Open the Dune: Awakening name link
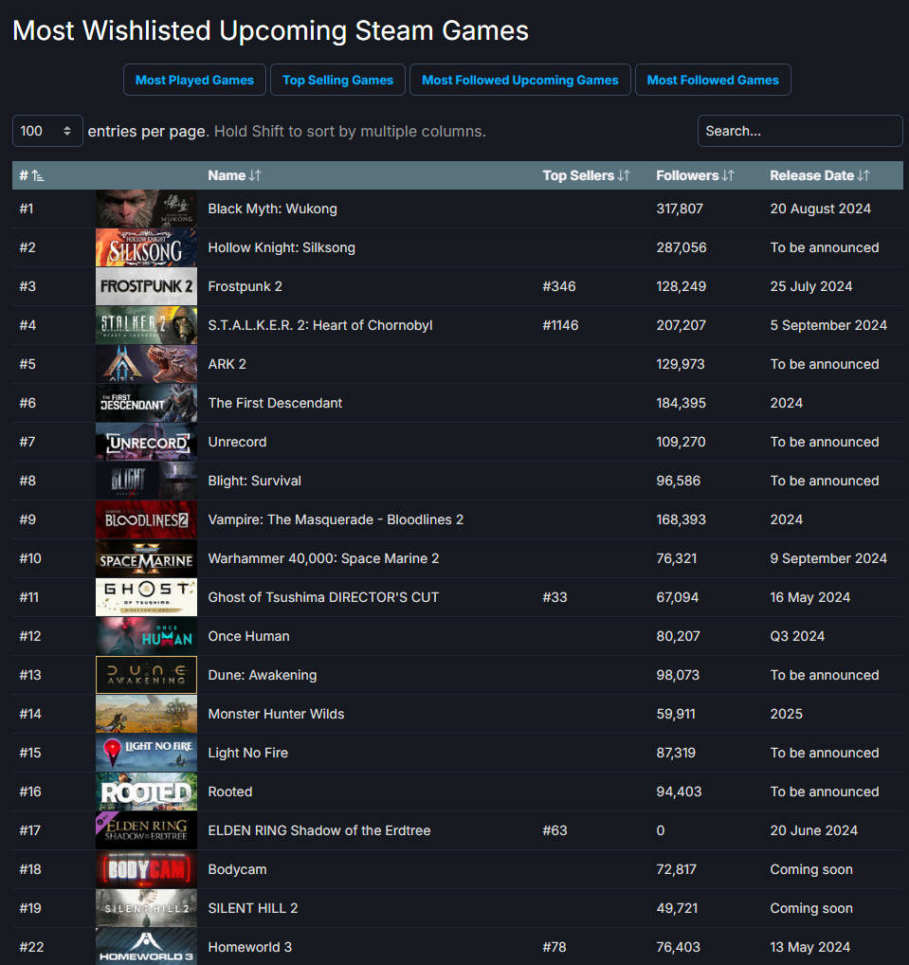The width and height of the screenshot is (909, 965). click(x=263, y=675)
